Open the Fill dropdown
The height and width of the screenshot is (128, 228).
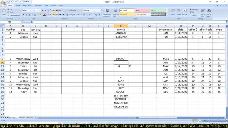coord(192,12)
